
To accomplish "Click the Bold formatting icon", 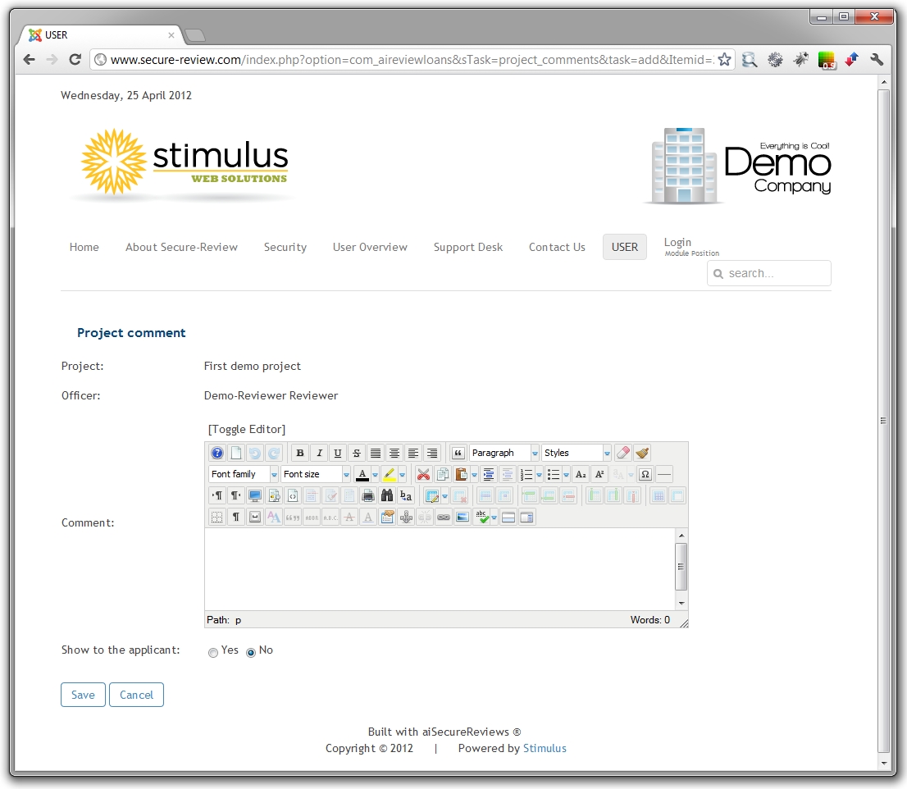I will (x=300, y=453).
